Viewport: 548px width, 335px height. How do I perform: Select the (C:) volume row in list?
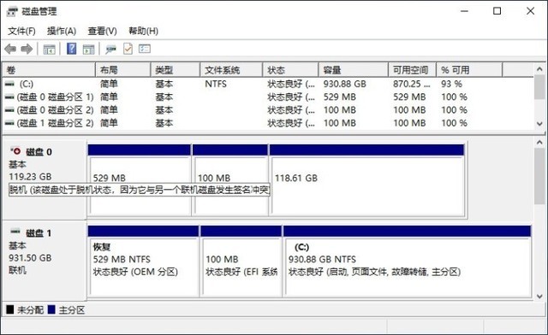pyautogui.click(x=268, y=84)
